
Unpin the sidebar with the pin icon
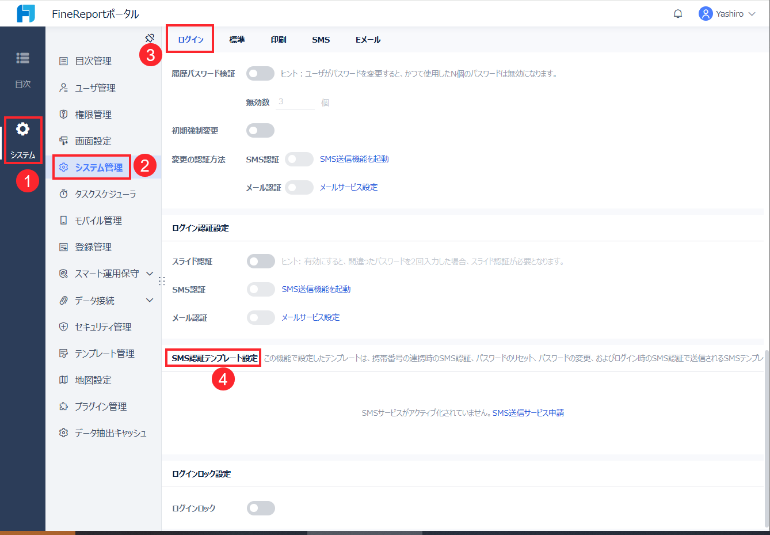(150, 38)
